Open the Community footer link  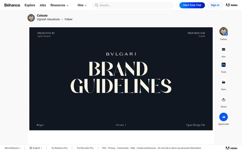click(x=123, y=148)
